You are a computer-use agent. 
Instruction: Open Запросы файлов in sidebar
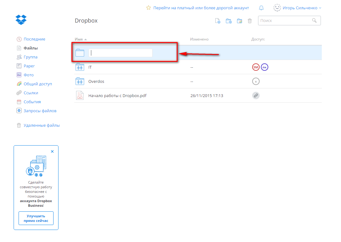(40, 111)
